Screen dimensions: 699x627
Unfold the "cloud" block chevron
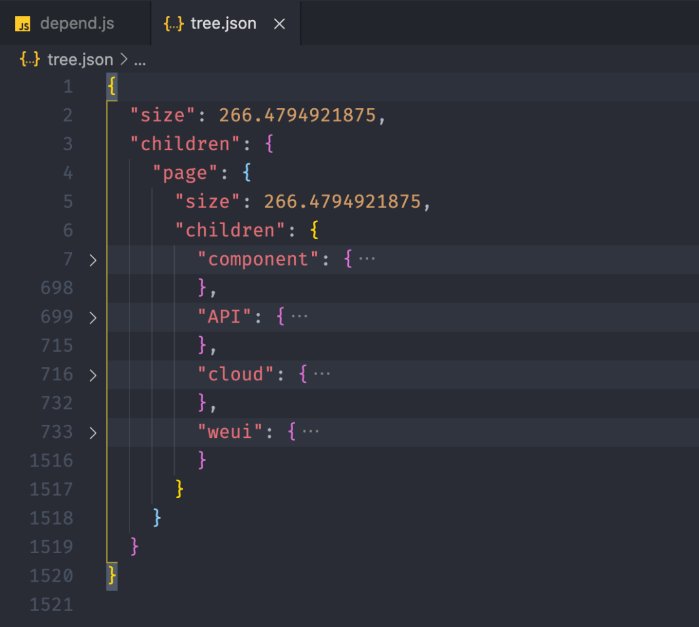coord(93,375)
